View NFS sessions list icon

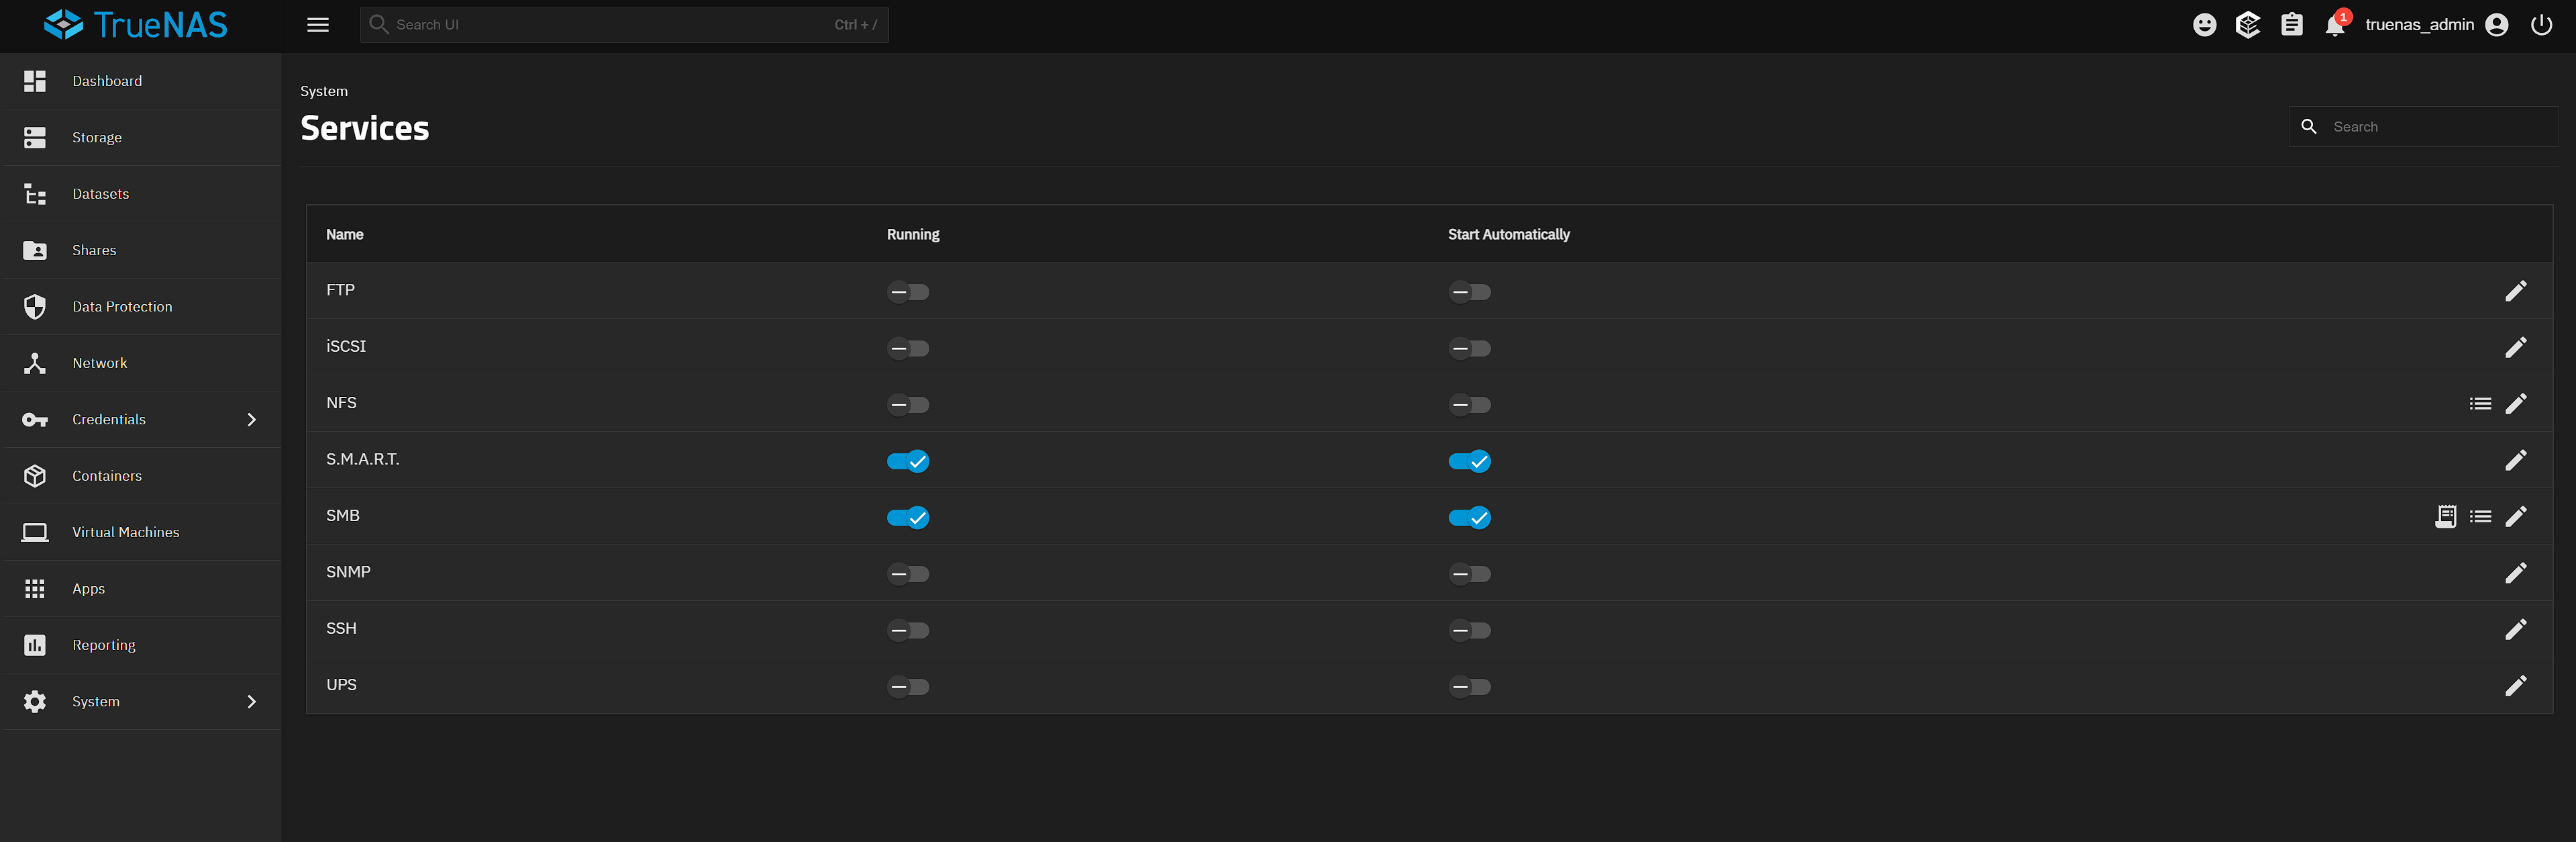click(x=2480, y=404)
